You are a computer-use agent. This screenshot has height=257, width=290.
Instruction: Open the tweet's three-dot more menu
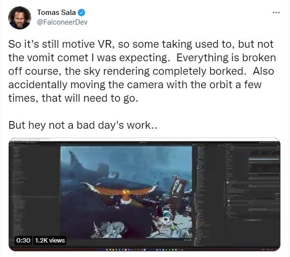tap(277, 13)
